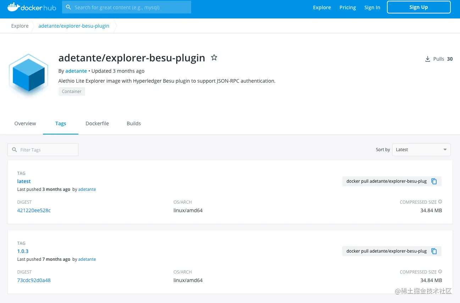Viewport: 460px width, 303px height.
Task: Copy docker pull command for latest tag
Action: click(x=434, y=181)
